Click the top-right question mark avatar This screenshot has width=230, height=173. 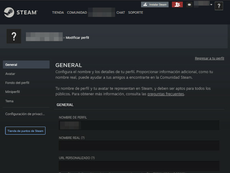219,6
